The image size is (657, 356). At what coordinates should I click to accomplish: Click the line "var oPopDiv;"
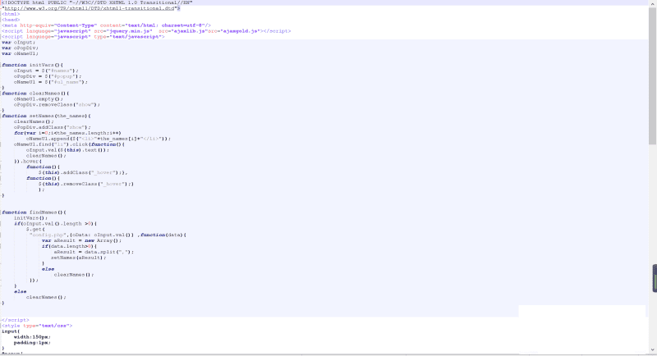[x=20, y=48]
